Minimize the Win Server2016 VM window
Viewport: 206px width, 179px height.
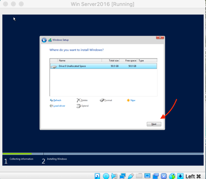pyautogui.click(x=13, y=4)
